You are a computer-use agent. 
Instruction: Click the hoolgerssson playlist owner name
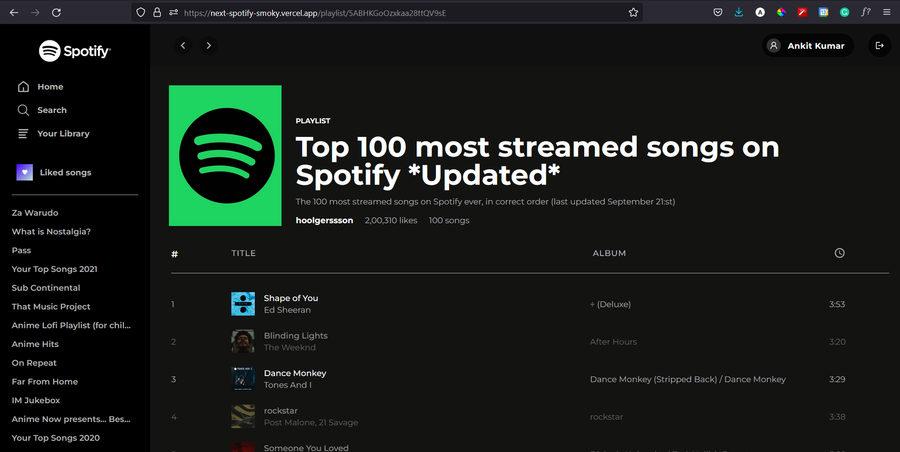pos(324,220)
